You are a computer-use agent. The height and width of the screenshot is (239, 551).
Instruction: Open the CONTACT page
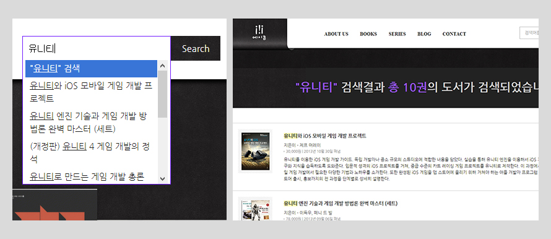(x=454, y=34)
